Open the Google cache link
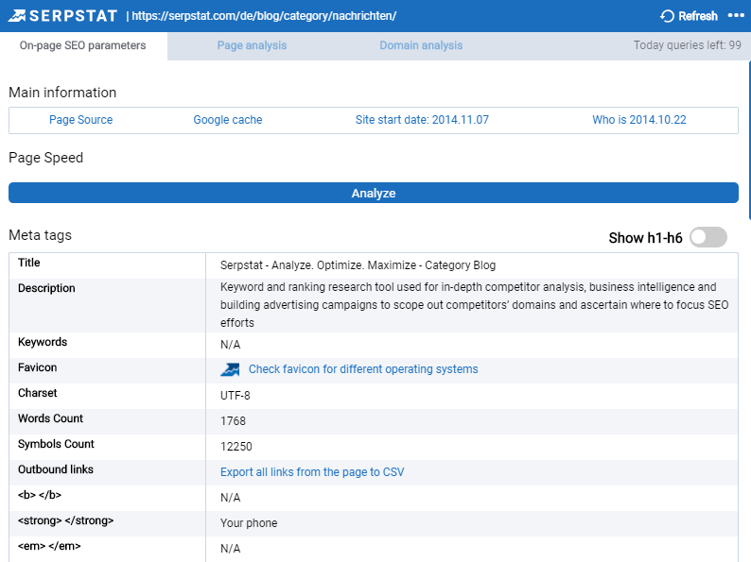 tap(228, 120)
